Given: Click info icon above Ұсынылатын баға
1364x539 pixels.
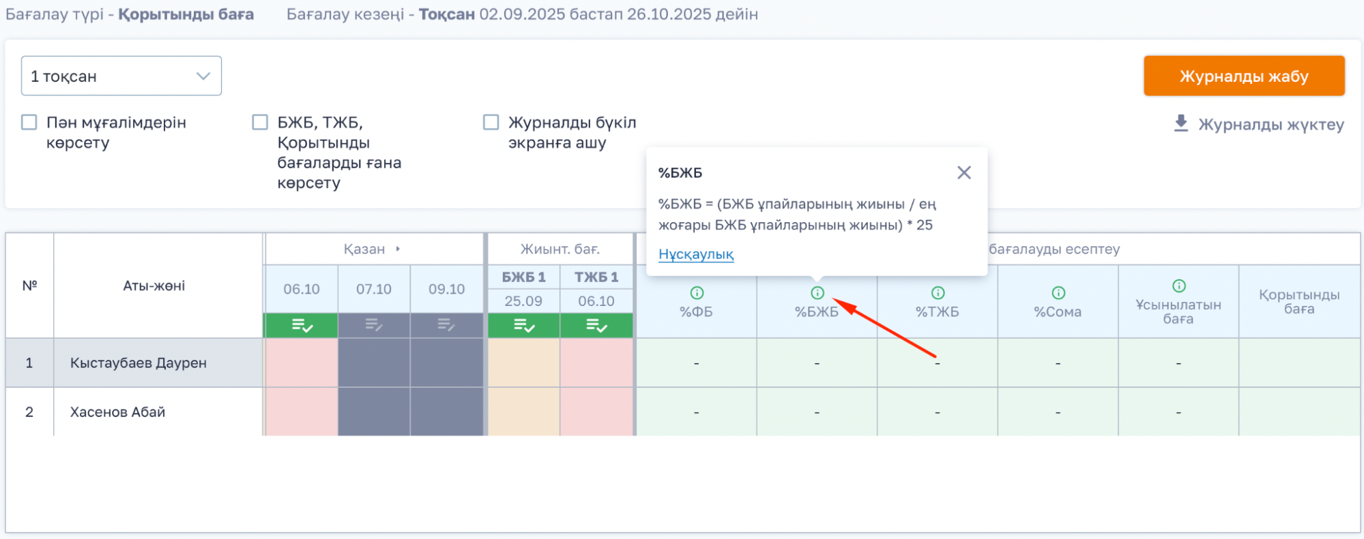Looking at the screenshot, I should [x=1179, y=286].
